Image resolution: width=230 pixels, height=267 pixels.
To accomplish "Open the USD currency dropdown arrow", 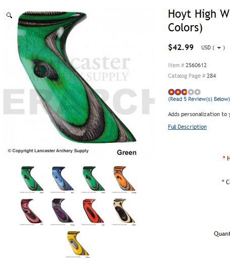I will coord(219,48).
